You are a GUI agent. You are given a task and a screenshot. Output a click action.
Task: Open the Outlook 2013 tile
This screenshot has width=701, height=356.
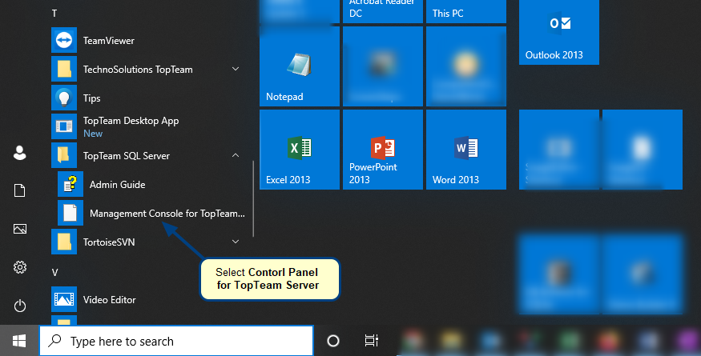click(x=559, y=32)
